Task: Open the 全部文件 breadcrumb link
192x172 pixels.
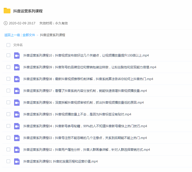Action: (x=29, y=35)
